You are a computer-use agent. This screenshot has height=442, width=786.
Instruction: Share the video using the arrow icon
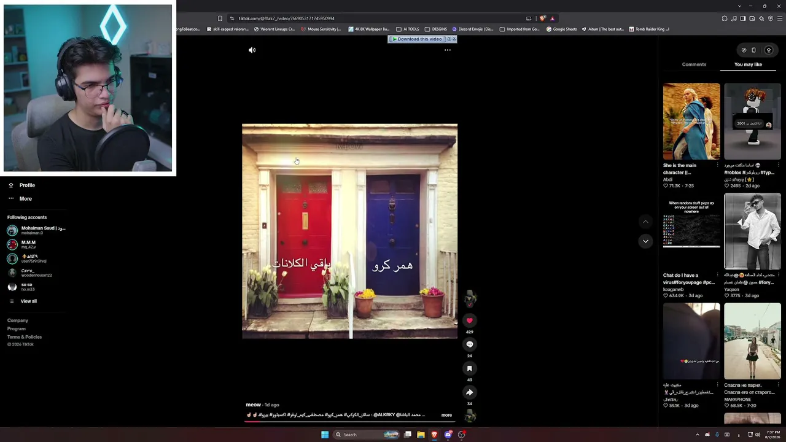point(470,392)
